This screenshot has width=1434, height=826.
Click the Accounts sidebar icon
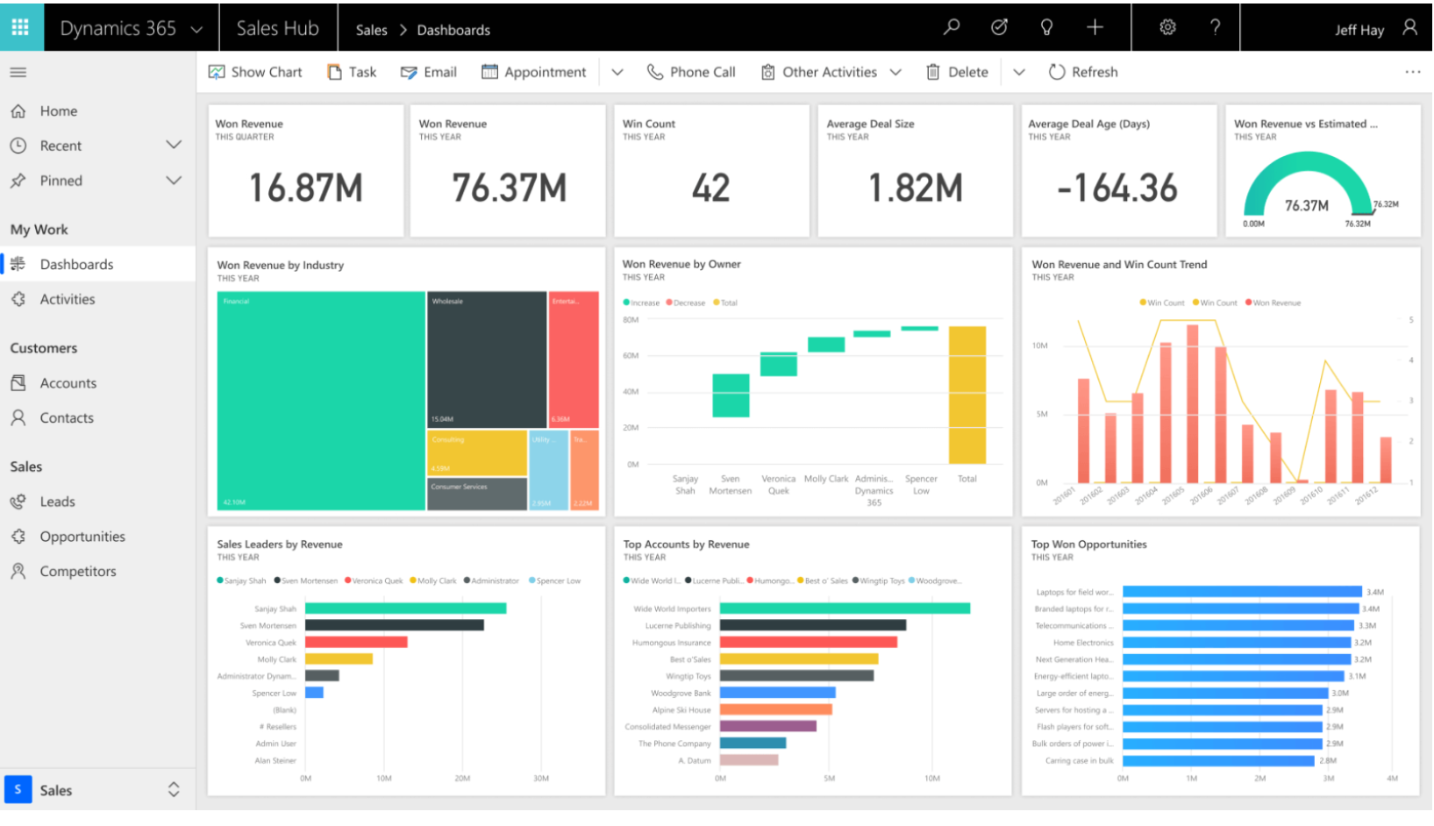(18, 383)
